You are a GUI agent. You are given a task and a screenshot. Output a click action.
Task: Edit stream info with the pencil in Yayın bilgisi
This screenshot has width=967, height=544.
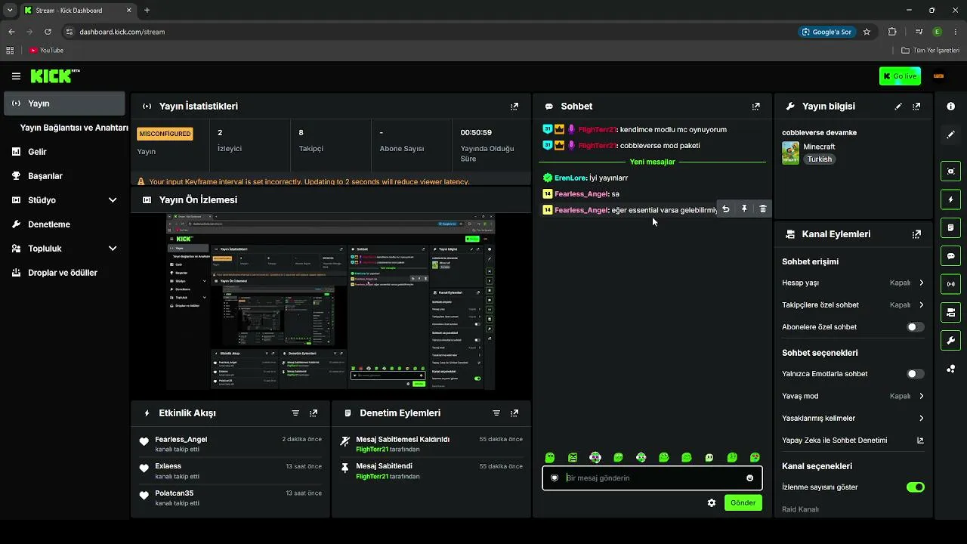898,107
